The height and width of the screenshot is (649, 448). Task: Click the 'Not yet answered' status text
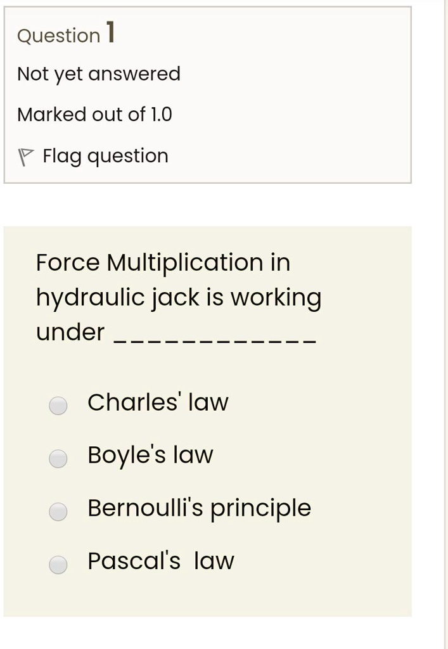click(99, 74)
